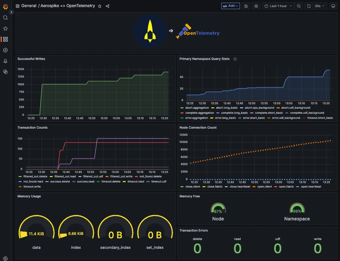This screenshot has height=261, width=340.
Task: Open the 30s refresh interval dropdown
Action: point(320,6)
